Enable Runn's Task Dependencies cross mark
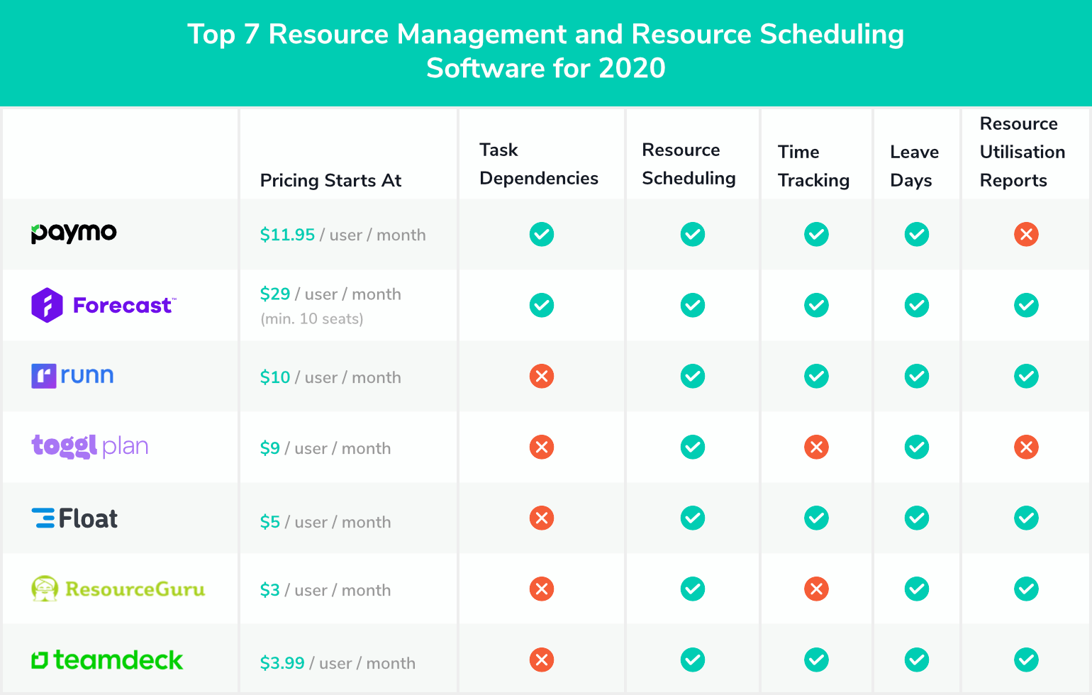This screenshot has width=1092, height=695. click(542, 376)
